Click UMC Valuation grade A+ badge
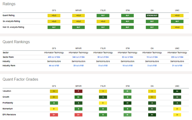This screenshot has width=192, height=120. [177, 91]
